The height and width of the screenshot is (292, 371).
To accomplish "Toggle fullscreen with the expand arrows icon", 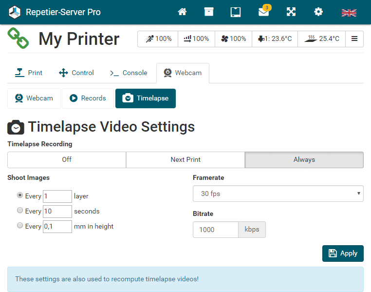I will (291, 12).
